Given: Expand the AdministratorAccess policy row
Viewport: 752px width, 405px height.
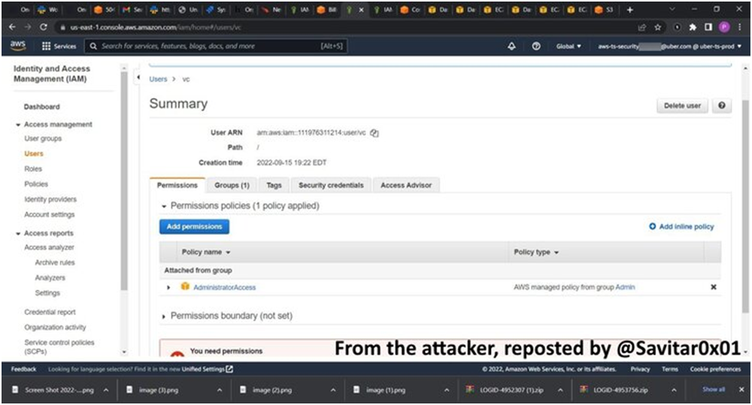Looking at the screenshot, I should coord(169,287).
